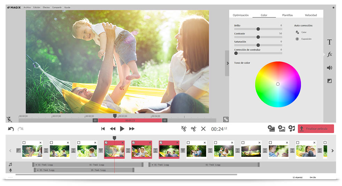Click the Tono de color wheel center point
342x186 pixels.
tap(278, 84)
